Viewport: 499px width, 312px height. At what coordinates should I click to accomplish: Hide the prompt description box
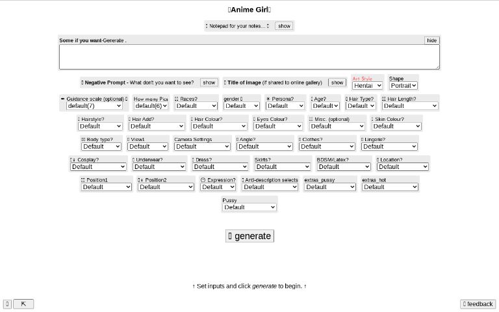coord(431,40)
